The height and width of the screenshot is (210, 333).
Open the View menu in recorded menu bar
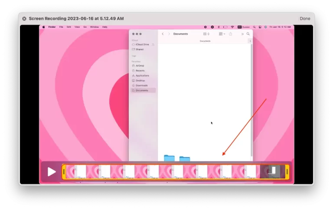(77, 27)
